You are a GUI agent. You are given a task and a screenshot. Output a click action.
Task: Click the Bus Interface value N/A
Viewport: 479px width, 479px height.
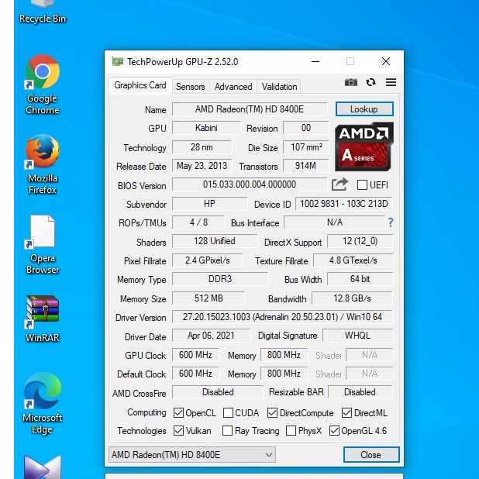335,222
